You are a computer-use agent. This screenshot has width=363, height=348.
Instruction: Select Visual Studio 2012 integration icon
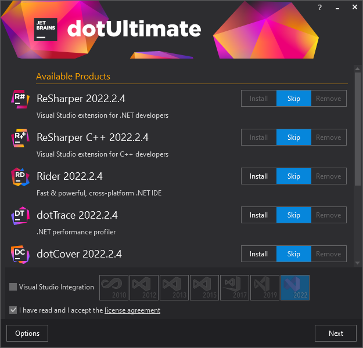pyautogui.click(x=144, y=288)
